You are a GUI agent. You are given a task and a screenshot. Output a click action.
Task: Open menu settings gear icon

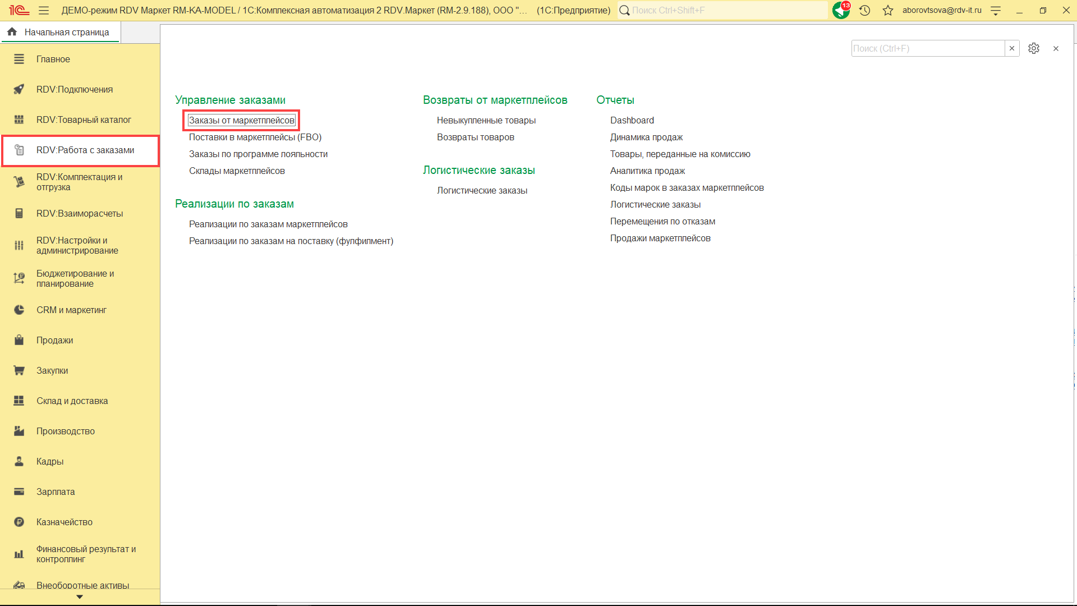click(x=1033, y=48)
